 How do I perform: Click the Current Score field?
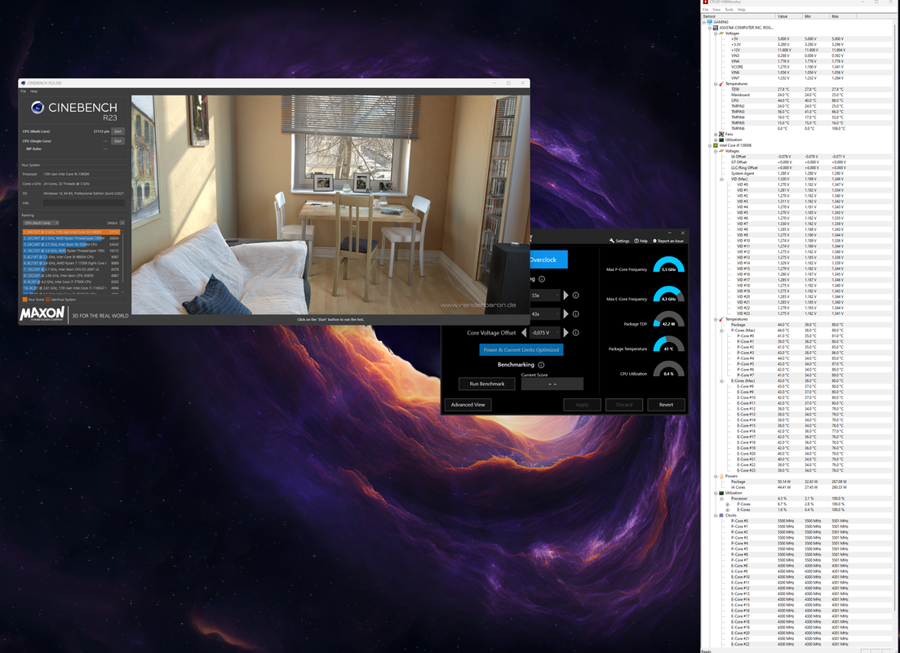coord(552,384)
